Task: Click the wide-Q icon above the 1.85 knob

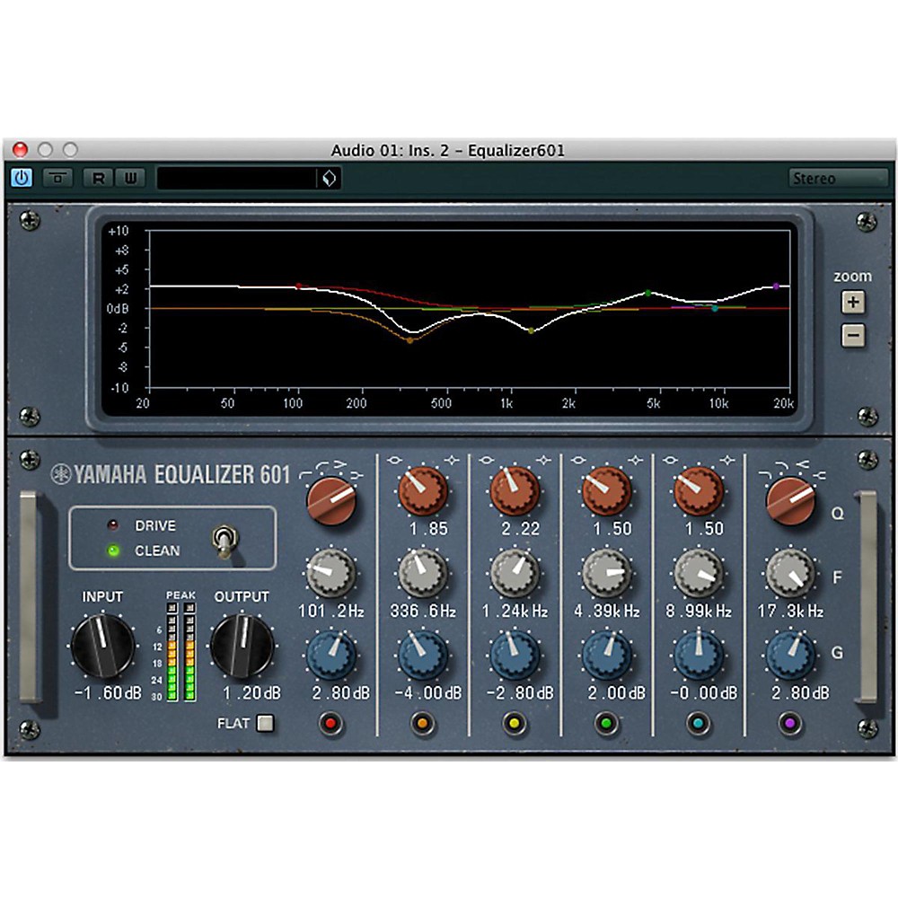Action: (394, 460)
